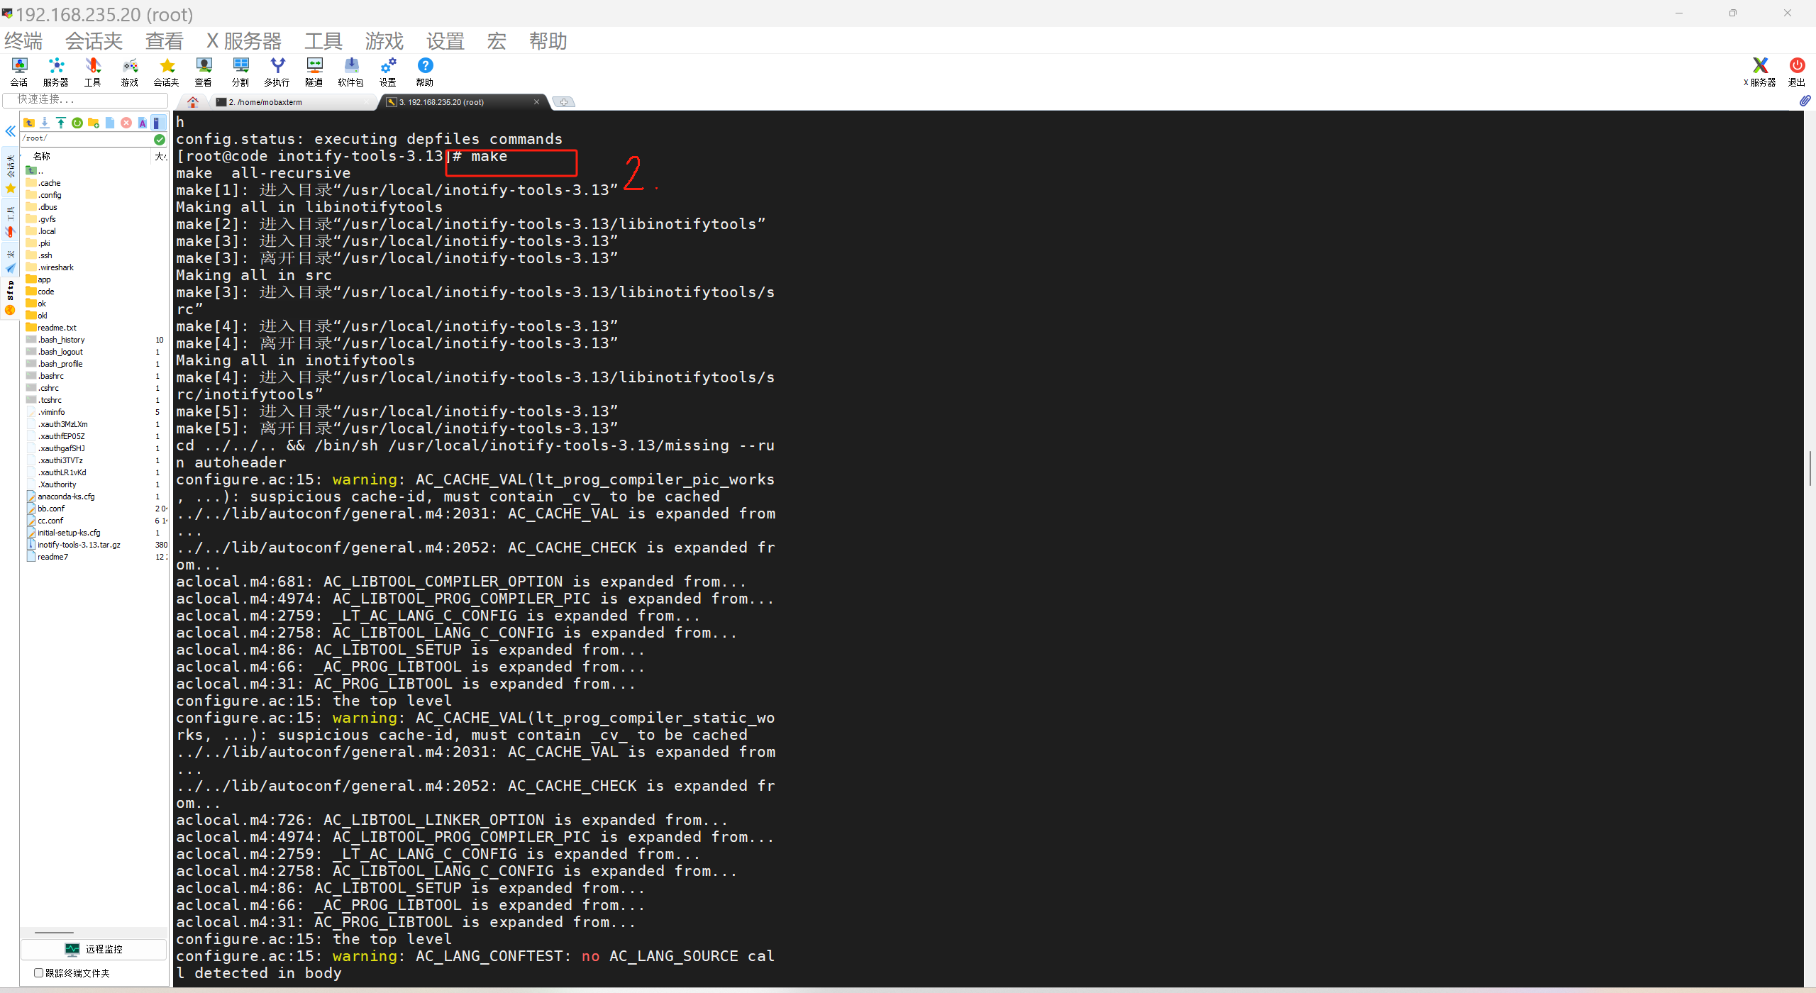Click in the 快速连接 quick connect field
Image resolution: width=1816 pixels, height=993 pixels.
point(85,99)
